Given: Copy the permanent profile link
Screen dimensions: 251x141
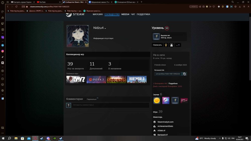Looking at the screenshot, I should tap(184, 74).
